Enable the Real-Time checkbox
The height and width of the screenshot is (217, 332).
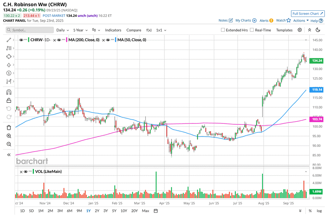tap(252, 30)
